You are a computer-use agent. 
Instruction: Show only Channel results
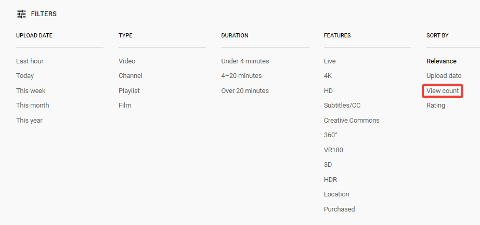coord(131,76)
